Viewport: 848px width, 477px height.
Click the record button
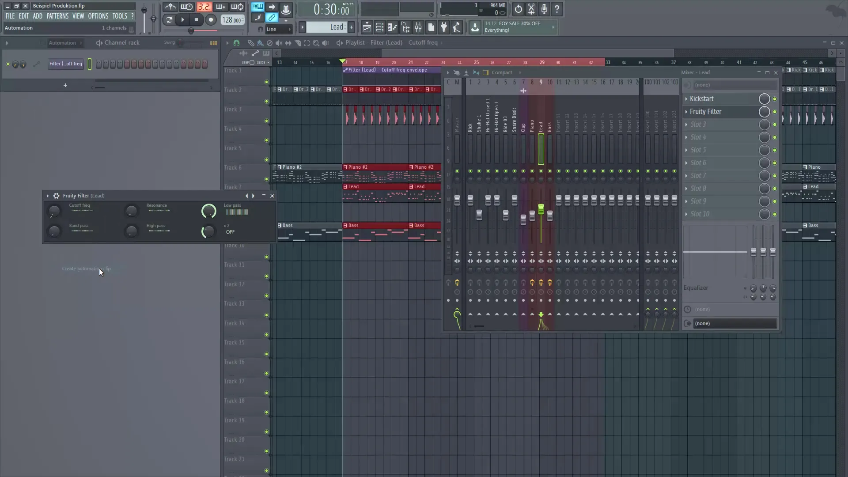(x=211, y=20)
